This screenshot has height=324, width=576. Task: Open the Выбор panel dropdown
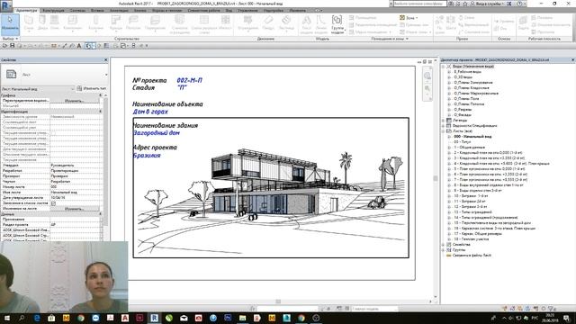[10, 39]
